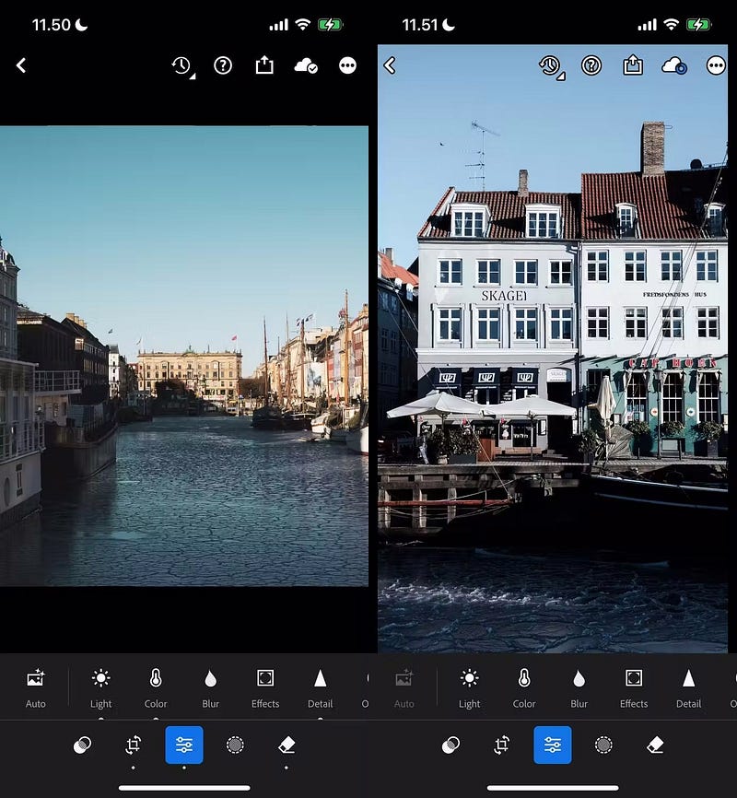Toggle the blue Edit sliders button, right screen

tap(553, 745)
